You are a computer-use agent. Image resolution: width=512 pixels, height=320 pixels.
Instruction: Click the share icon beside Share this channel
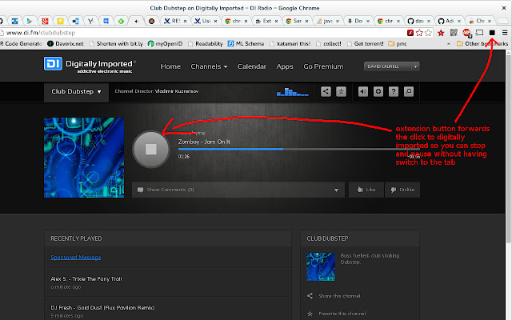pos(310,296)
